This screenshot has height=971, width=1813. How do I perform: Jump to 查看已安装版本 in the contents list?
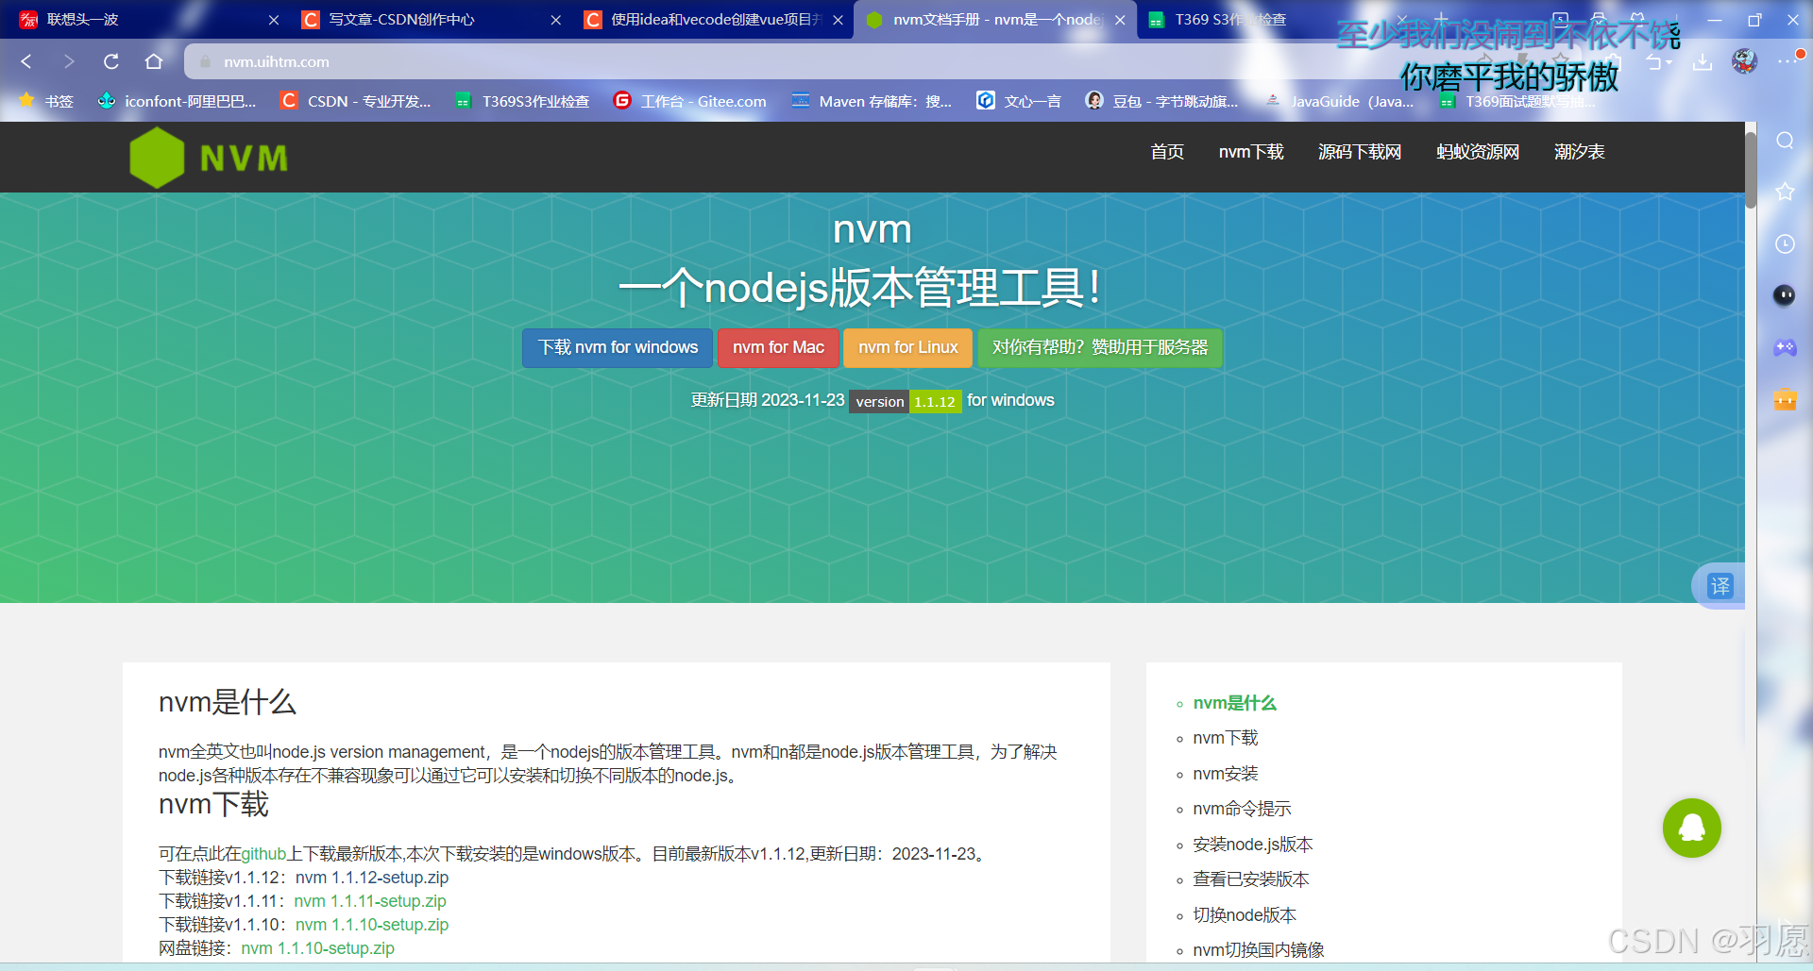point(1251,879)
